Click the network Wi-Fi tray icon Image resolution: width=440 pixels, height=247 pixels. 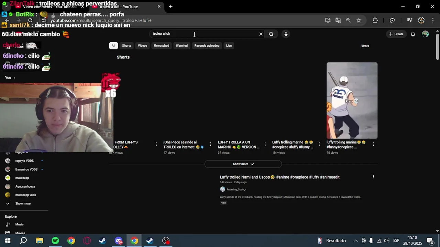[x=379, y=240]
